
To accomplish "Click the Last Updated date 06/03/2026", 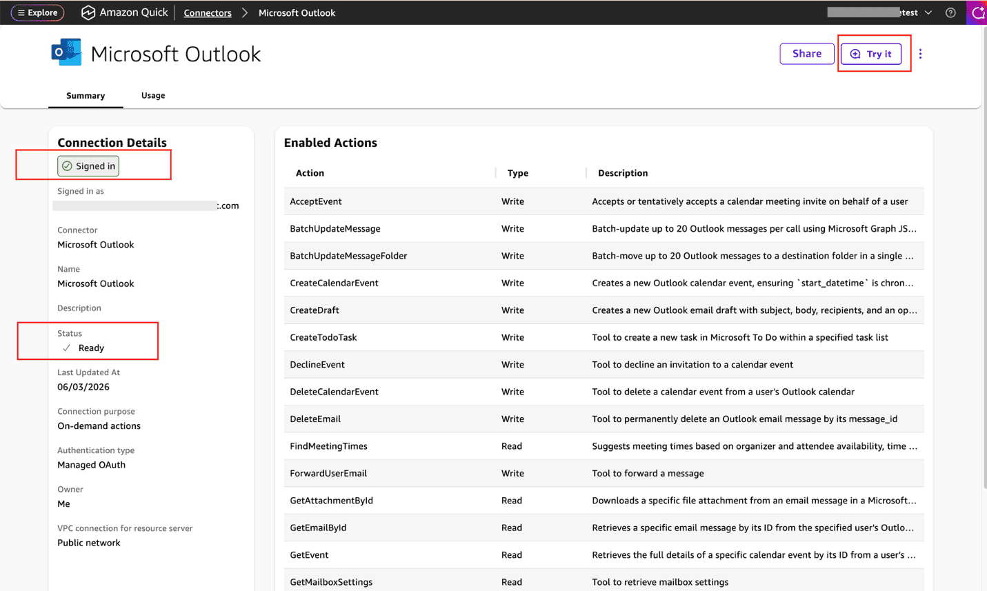I will pos(83,387).
